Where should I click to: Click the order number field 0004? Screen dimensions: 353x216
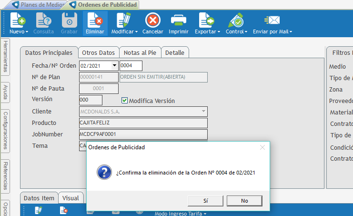click(x=131, y=66)
